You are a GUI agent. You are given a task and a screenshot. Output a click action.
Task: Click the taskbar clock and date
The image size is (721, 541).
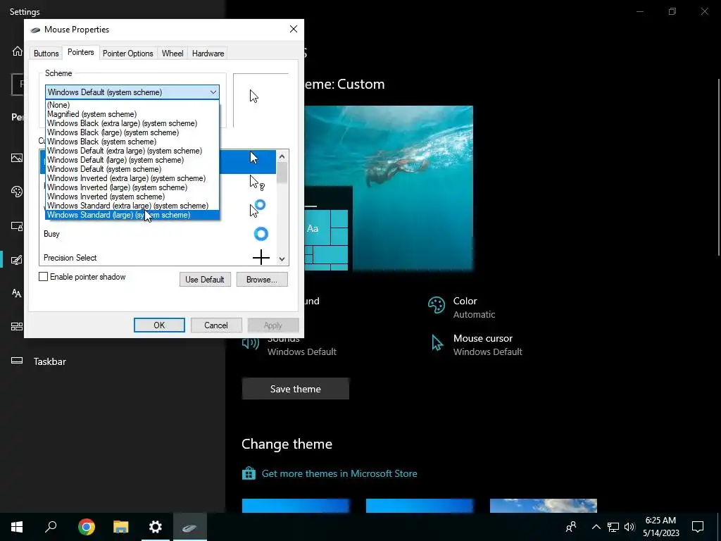point(660,527)
